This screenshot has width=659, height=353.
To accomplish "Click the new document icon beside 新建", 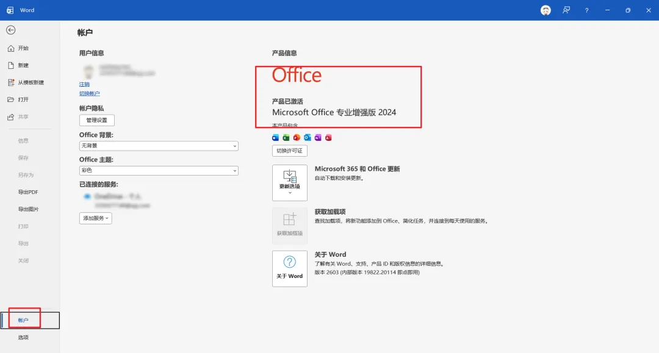I will point(11,65).
